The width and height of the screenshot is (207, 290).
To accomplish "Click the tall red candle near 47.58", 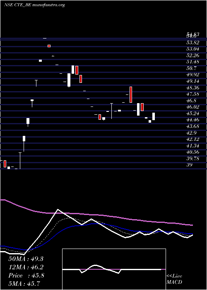I will (x=131, y=94).
